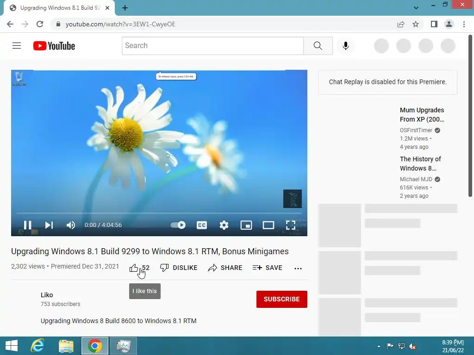Enable the miniplayer mode
474x355 pixels.
246,225
